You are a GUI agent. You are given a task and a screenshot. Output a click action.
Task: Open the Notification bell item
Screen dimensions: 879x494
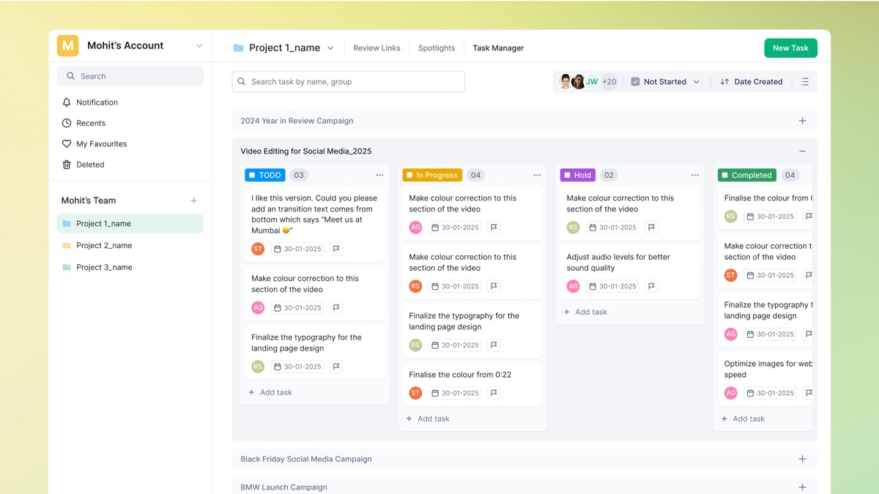[x=89, y=102]
